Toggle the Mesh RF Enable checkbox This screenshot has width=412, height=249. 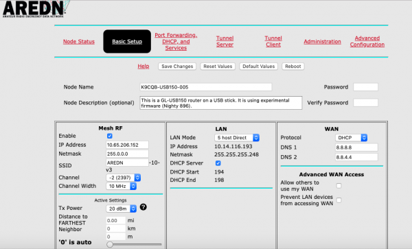(110, 136)
